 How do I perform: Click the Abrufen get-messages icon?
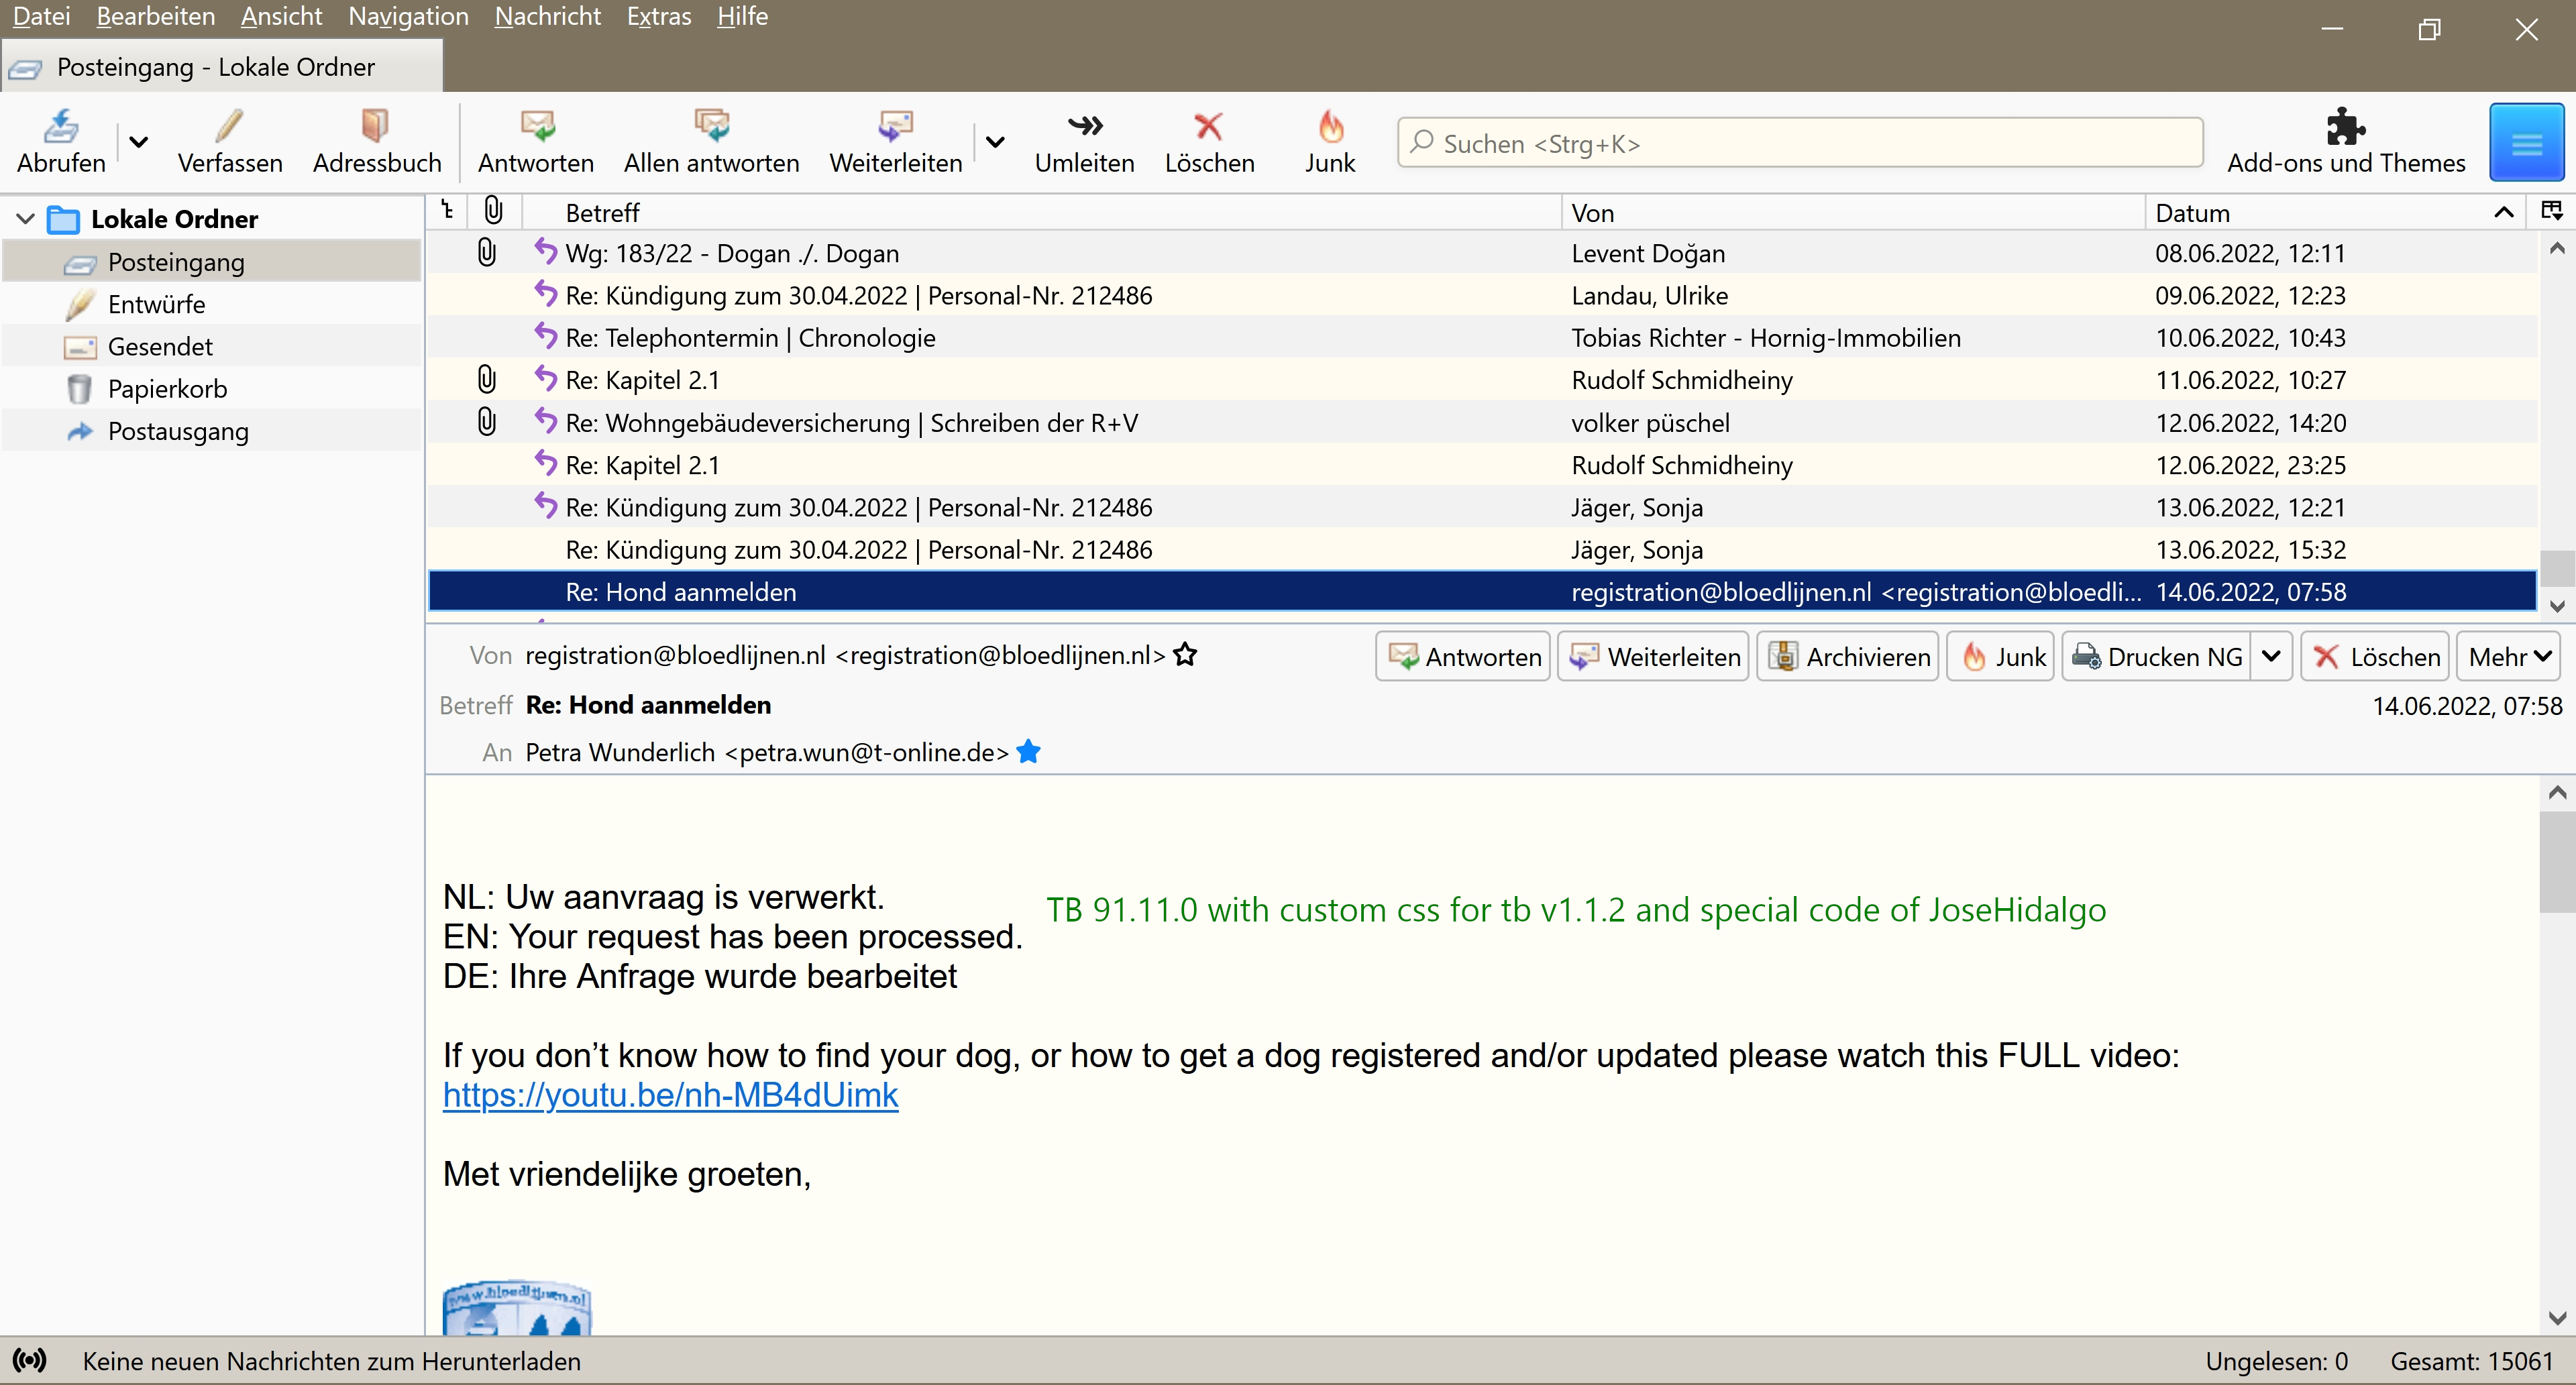tap(61, 127)
